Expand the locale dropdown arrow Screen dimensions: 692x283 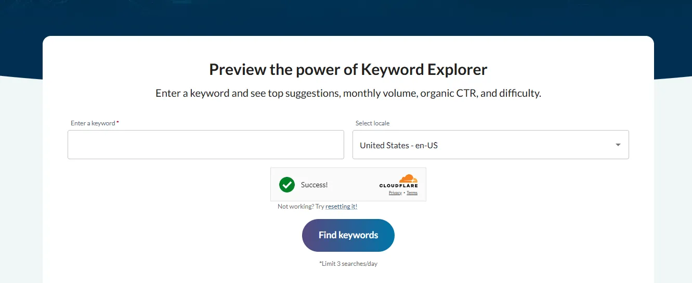(618, 145)
